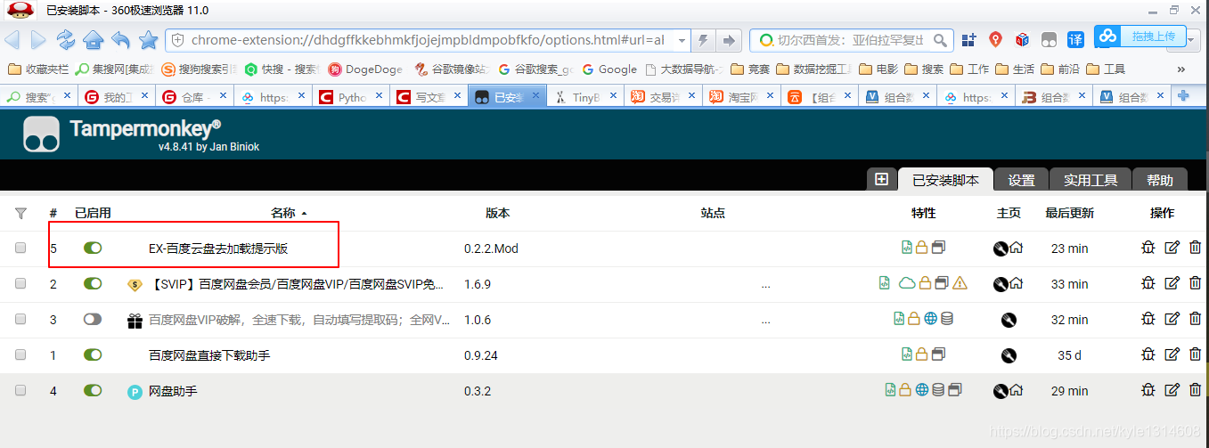This screenshot has width=1209, height=448.
Task: Enable the 百度网盘VIP破解 script toggle
Action: tap(93, 319)
